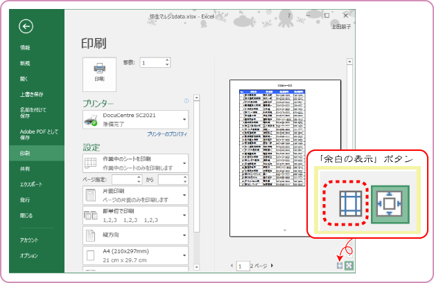Go to the next preview page arrow

(272, 266)
